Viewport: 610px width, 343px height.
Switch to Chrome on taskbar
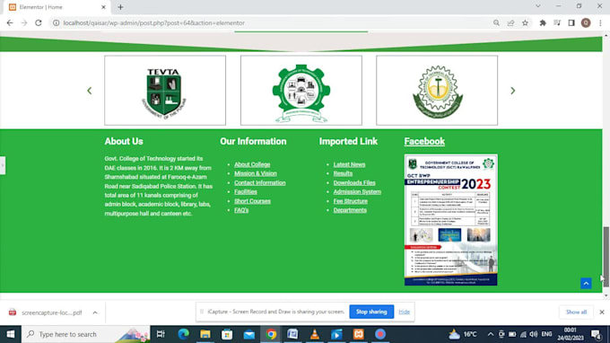[x=271, y=334]
